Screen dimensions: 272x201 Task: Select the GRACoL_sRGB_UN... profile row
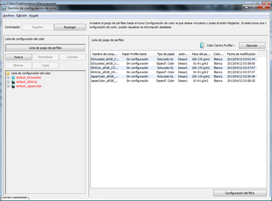(x=174, y=72)
